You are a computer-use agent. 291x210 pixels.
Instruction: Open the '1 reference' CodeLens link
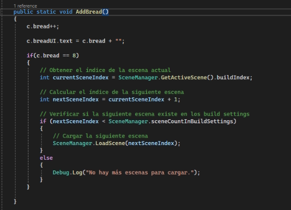25,6
